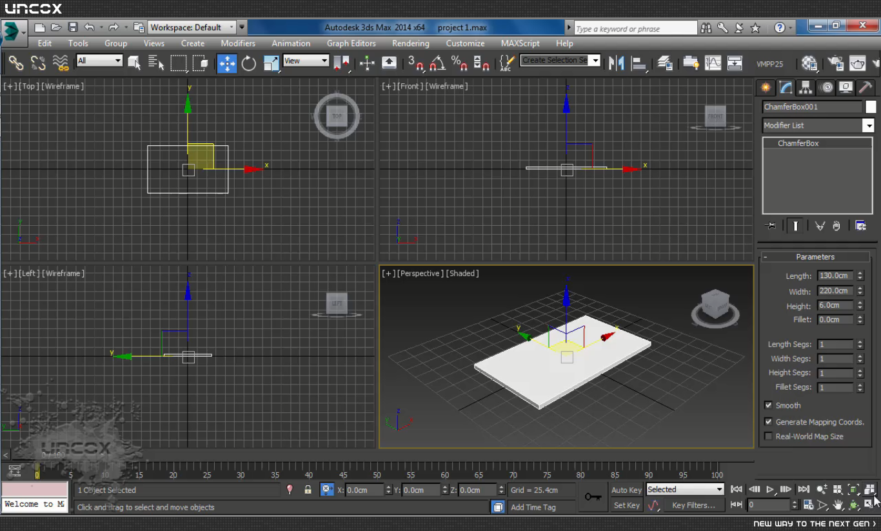This screenshot has height=531, width=881.
Task: Open the selection filter All dropdown
Action: pyautogui.click(x=99, y=61)
